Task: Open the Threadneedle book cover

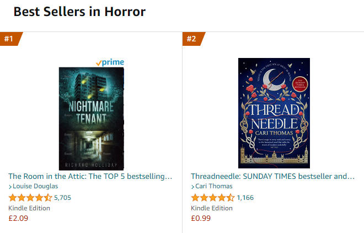Action: pyautogui.click(x=274, y=113)
